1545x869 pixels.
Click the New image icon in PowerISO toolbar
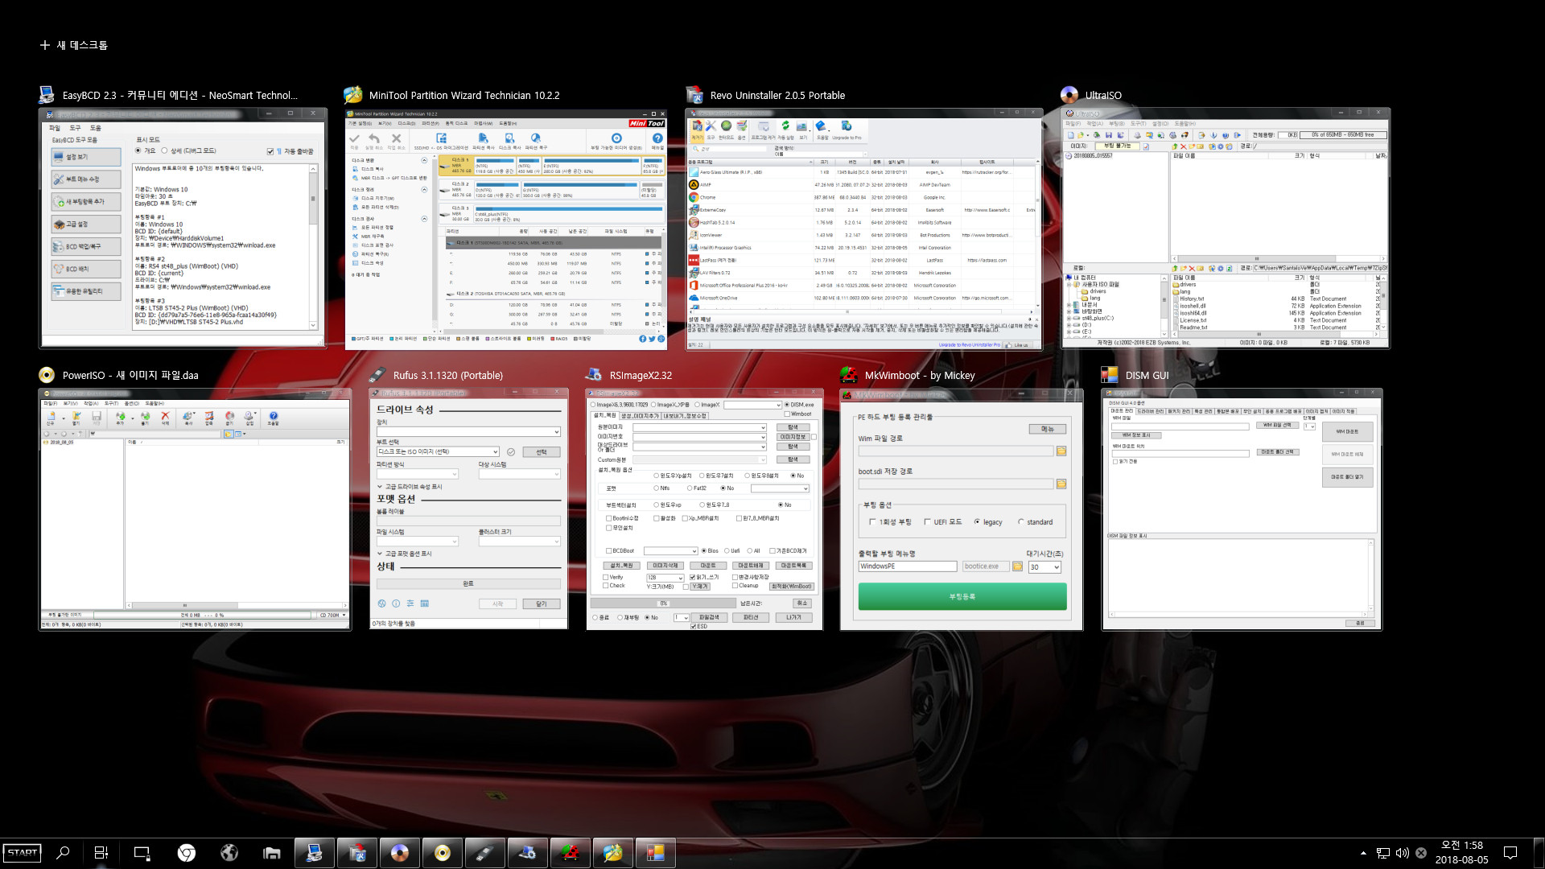[51, 417]
